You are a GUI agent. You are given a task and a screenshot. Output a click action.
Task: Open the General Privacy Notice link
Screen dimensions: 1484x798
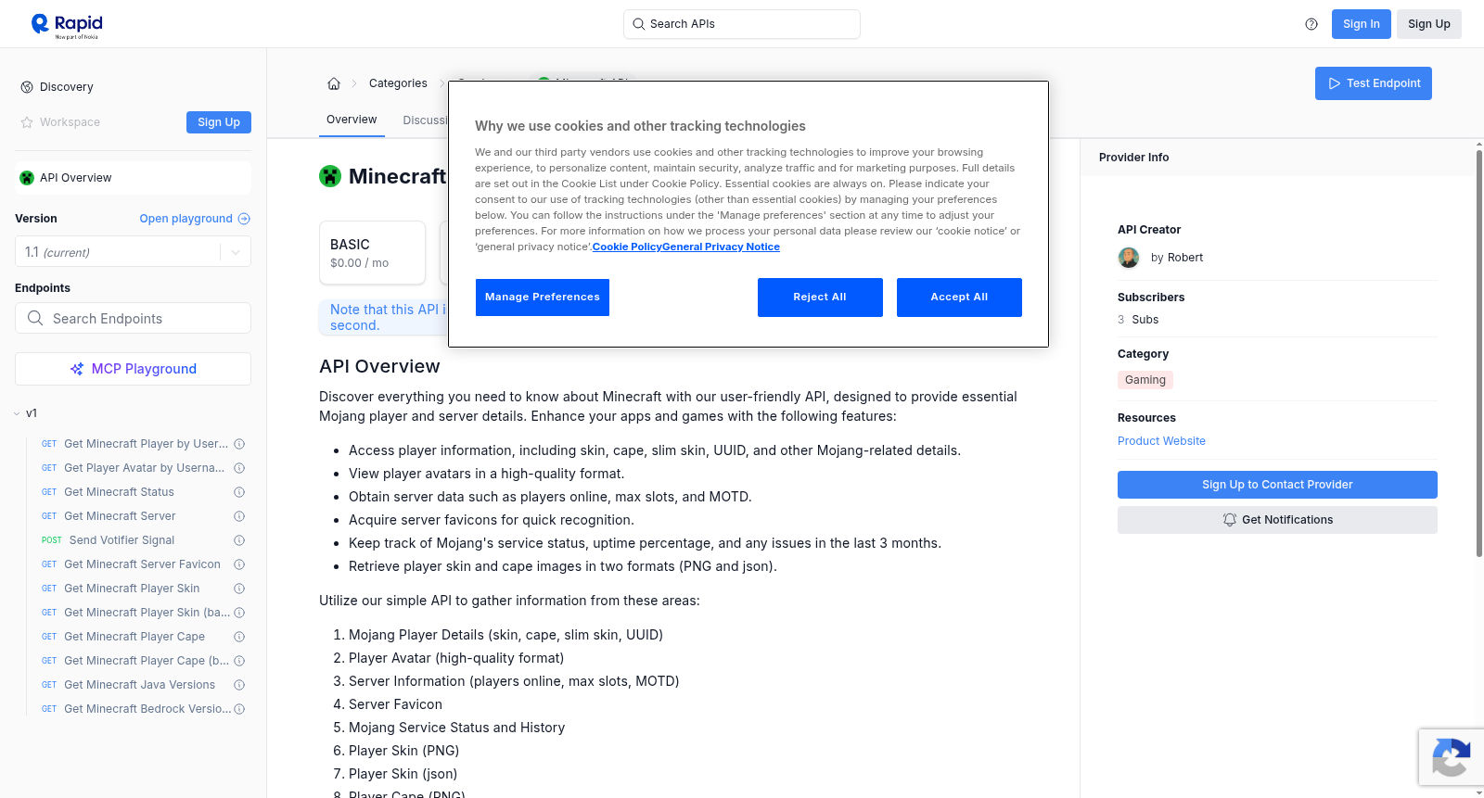tap(721, 247)
